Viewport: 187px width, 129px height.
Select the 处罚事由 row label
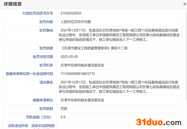pyautogui.click(x=46, y=30)
